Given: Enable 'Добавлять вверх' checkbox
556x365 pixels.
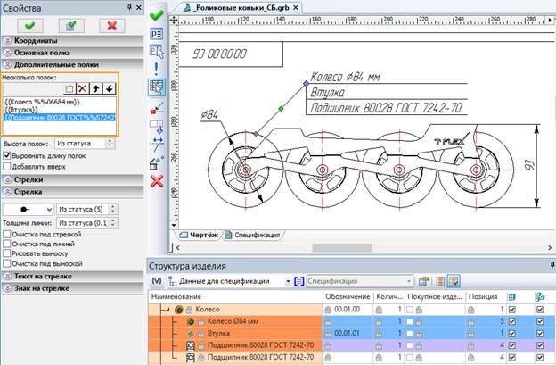Looking at the screenshot, I should point(8,167).
